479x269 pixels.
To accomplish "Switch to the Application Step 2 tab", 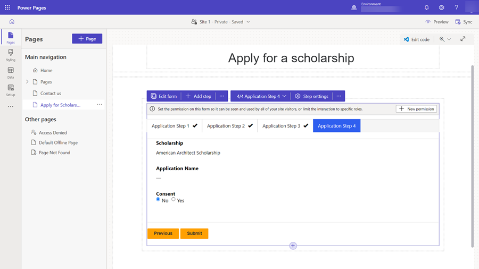I will pos(229,126).
